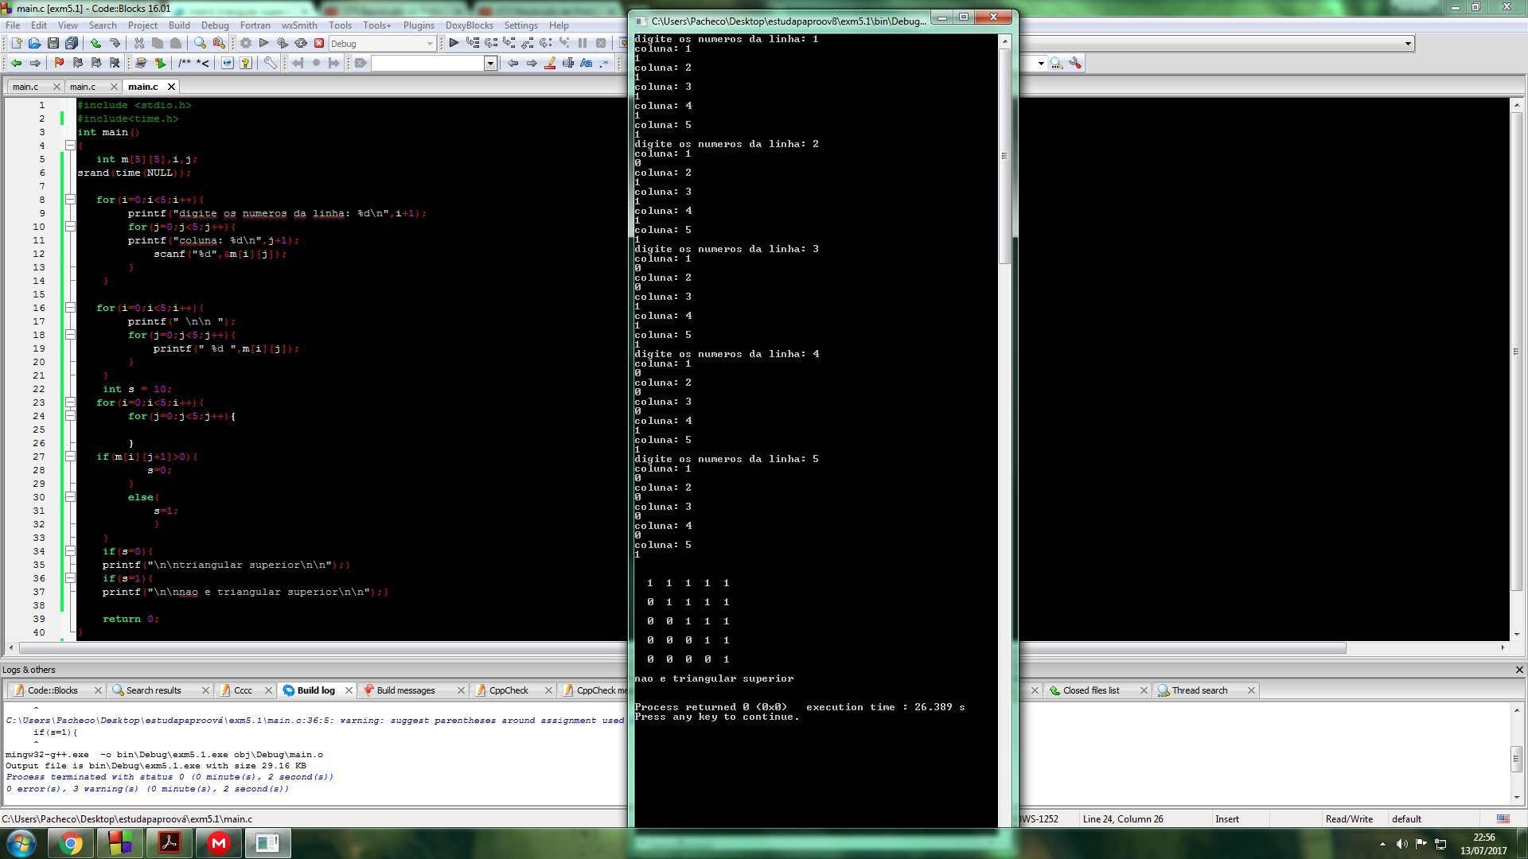Close the Logs & others panel

[x=1518, y=670]
